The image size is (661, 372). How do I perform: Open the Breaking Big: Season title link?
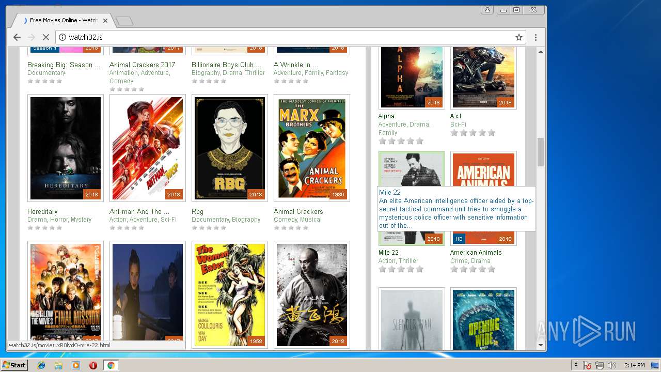[64, 65]
